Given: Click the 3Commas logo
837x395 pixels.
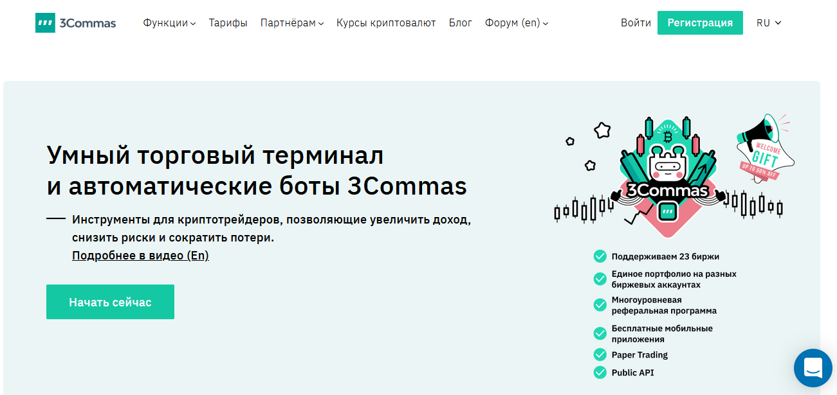Looking at the screenshot, I should point(76,23).
